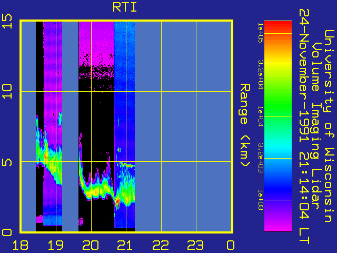Click the 1e+05 colorbar tick label
Screen dimensions: 337x253
tap(261, 33)
